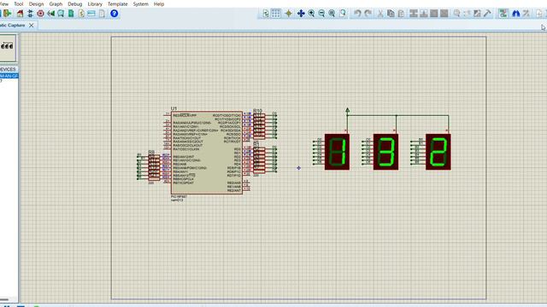Open the Template menu
This screenshot has width=547, height=307.
tap(118, 4)
